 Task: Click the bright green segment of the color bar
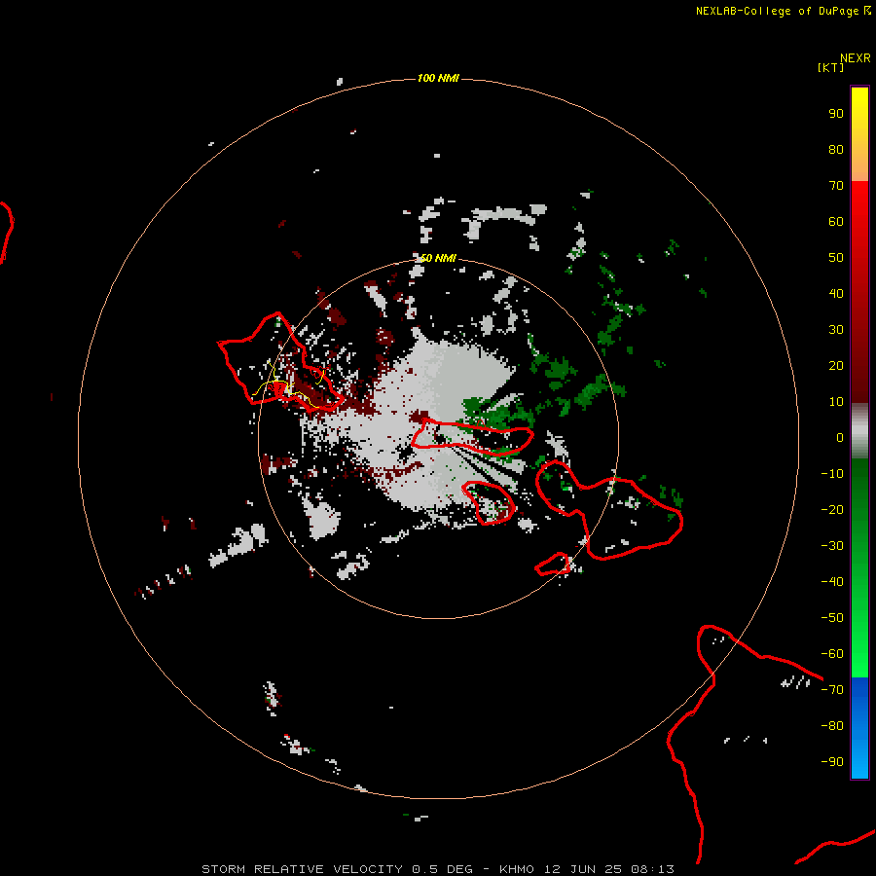click(x=859, y=568)
